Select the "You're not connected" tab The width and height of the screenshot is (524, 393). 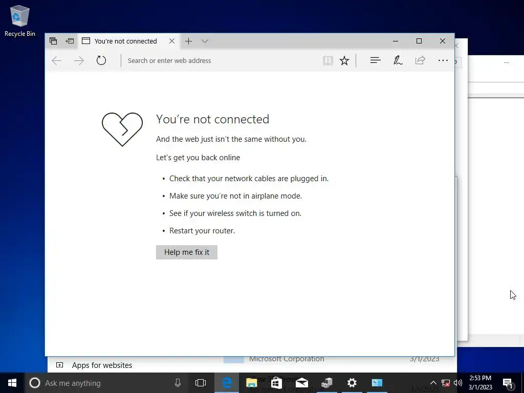(x=125, y=41)
